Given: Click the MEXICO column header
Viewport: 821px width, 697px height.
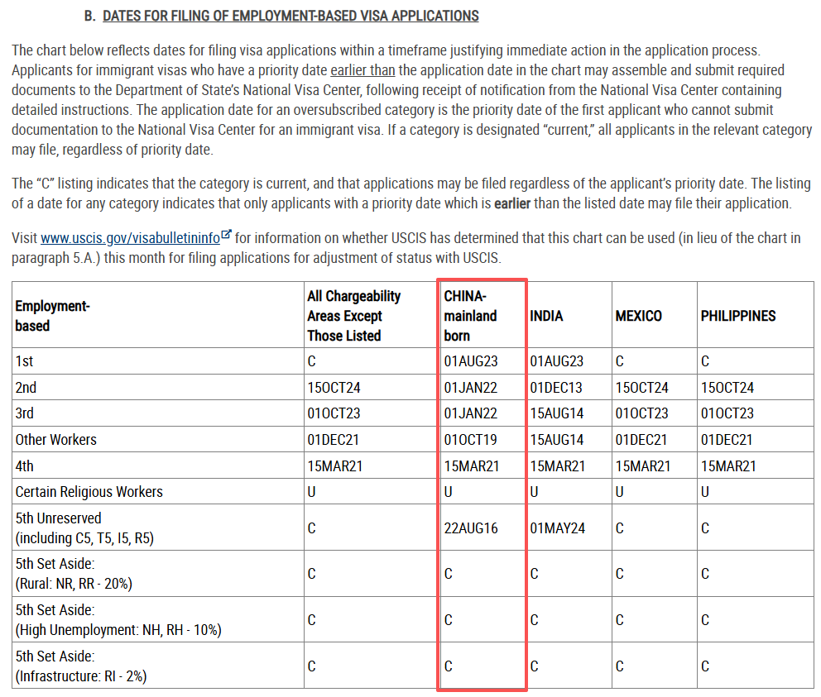Looking at the screenshot, I should point(638,316).
